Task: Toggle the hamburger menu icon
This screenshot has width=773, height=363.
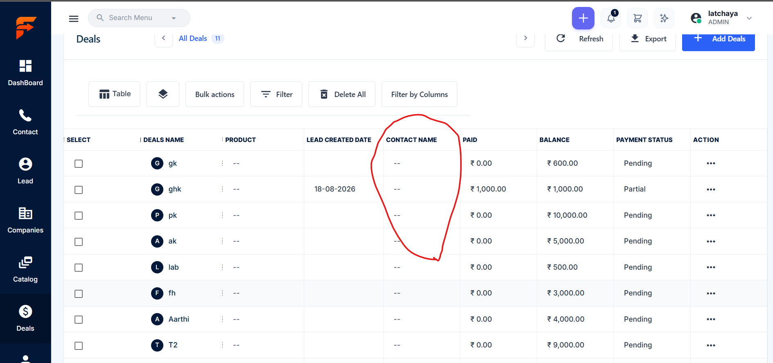Action: 74,18
